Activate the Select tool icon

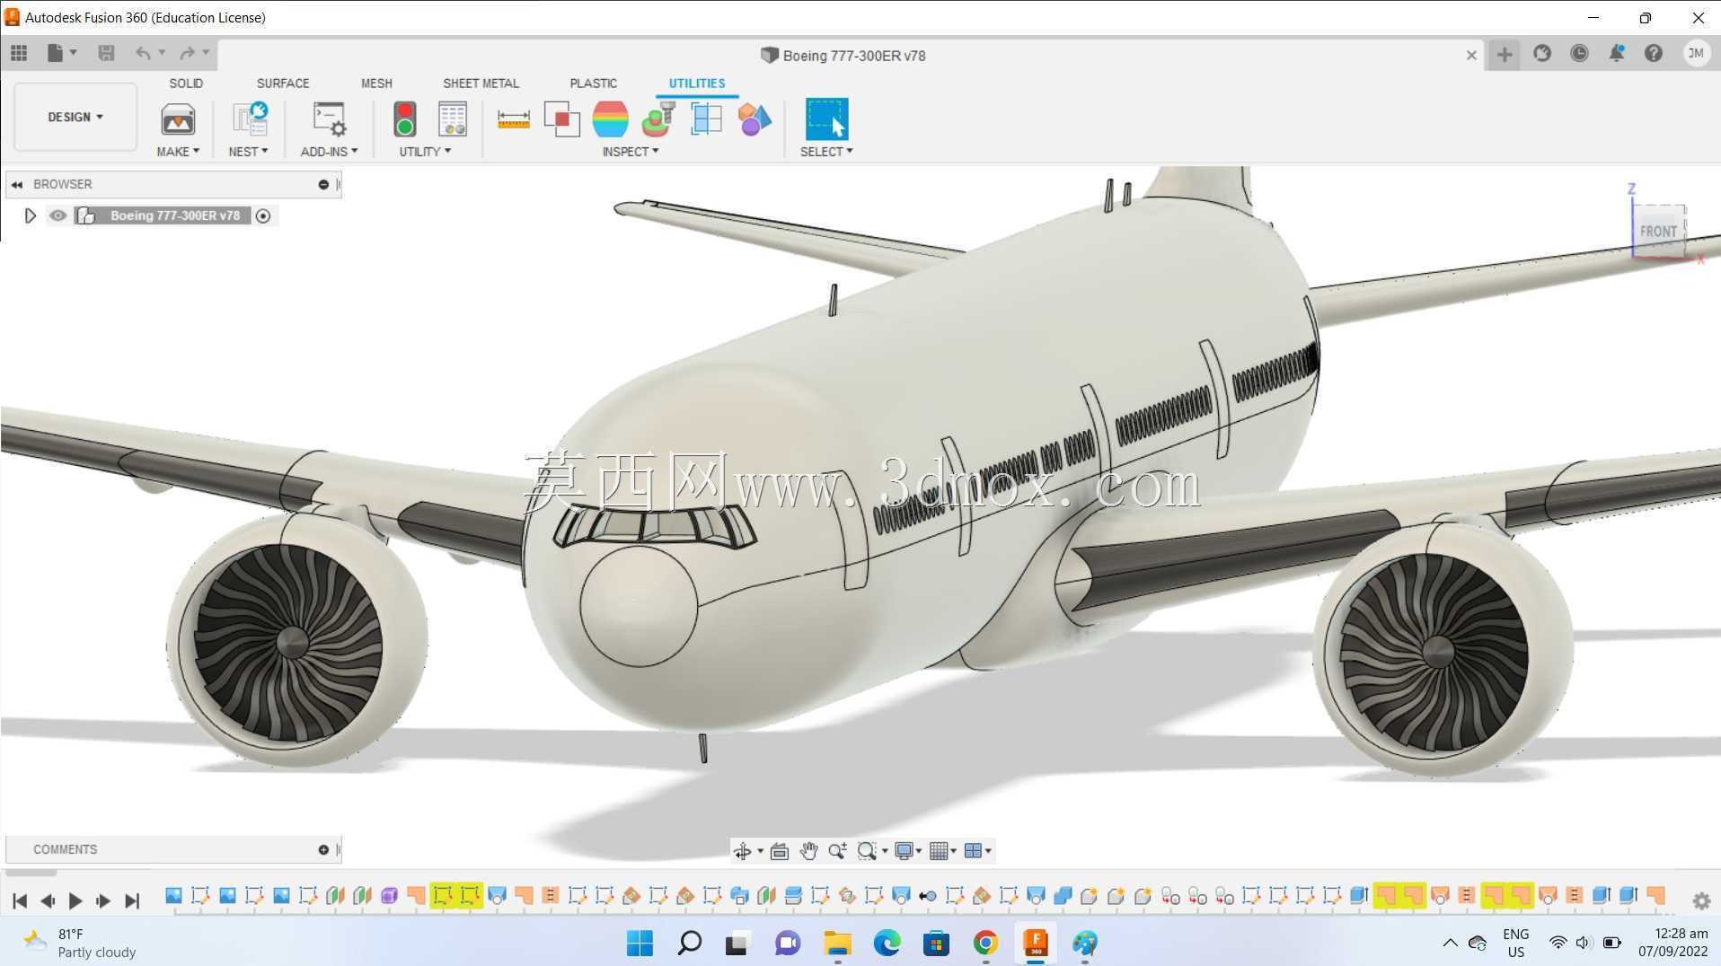pyautogui.click(x=826, y=119)
